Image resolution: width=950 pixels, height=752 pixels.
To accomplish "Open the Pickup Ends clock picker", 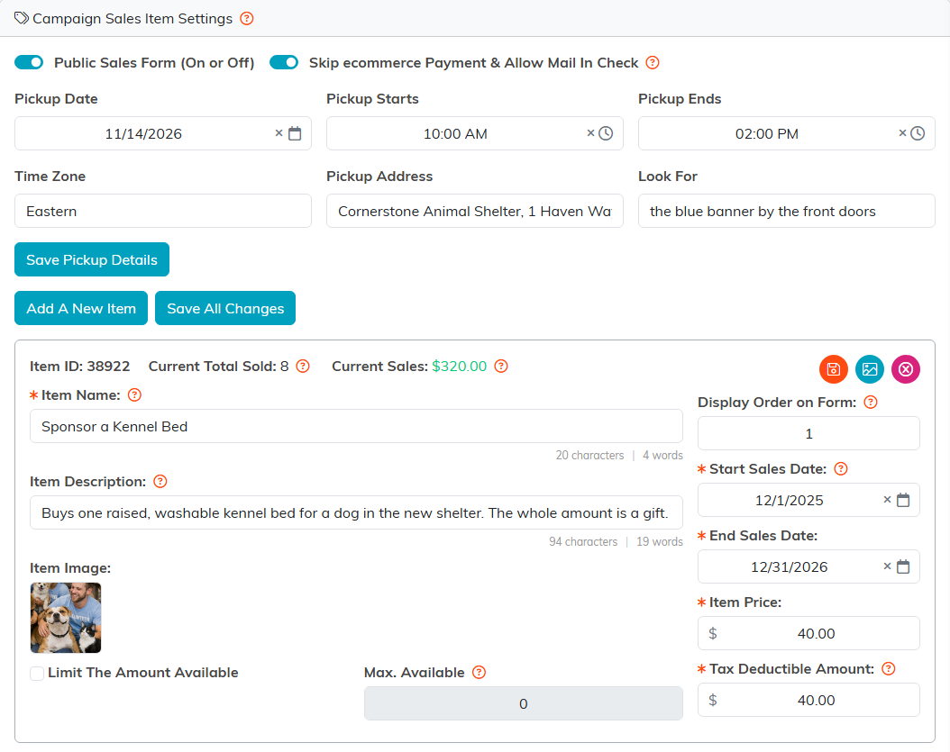I will click(x=918, y=133).
